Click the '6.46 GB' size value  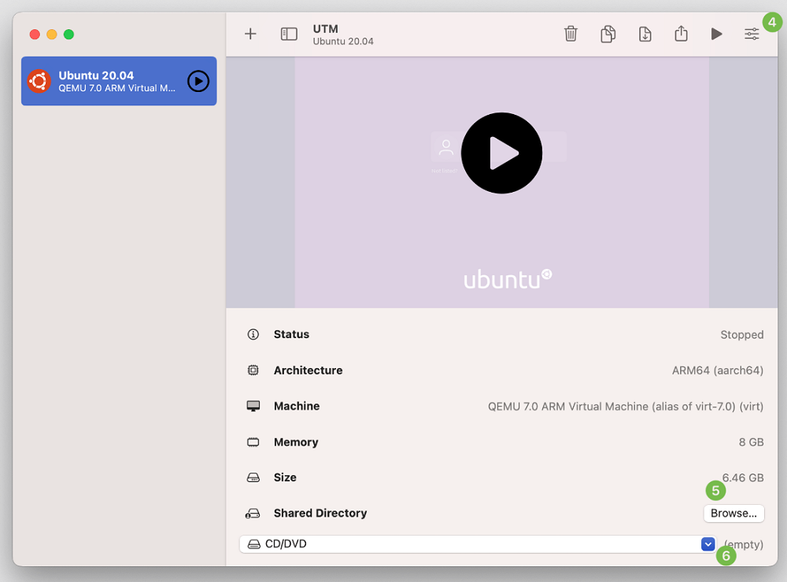[743, 477]
